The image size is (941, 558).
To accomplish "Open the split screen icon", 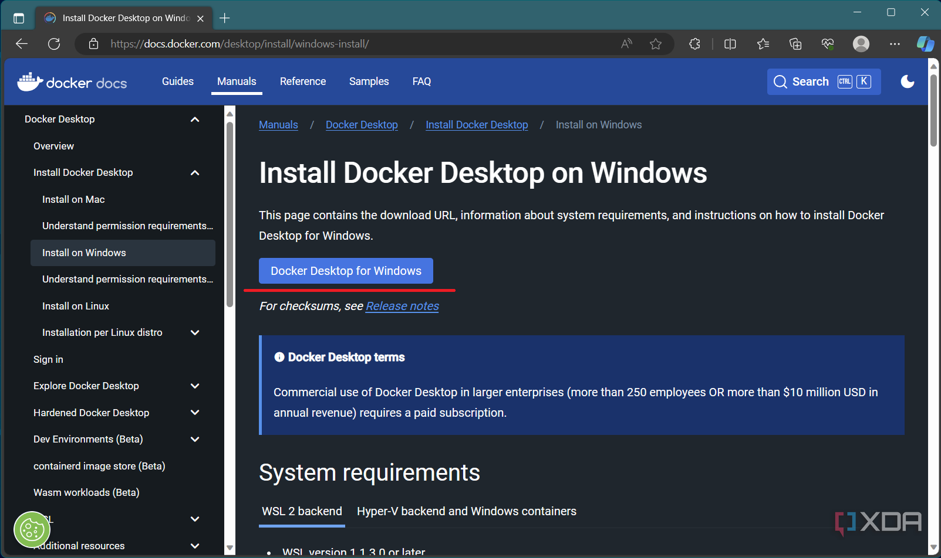I will [x=730, y=44].
